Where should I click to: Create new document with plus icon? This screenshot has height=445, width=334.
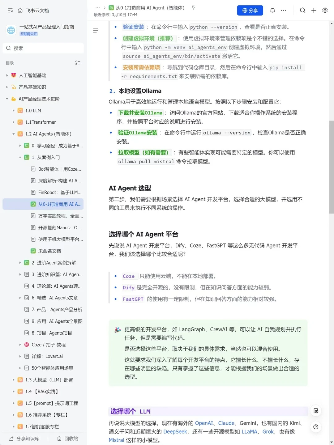click(314, 10)
